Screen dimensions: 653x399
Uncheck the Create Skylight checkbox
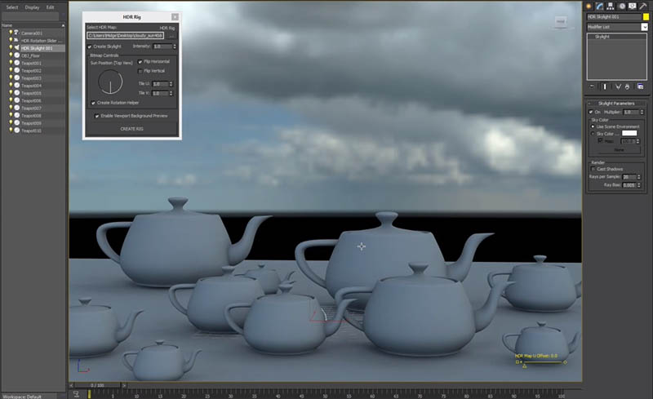click(x=90, y=47)
